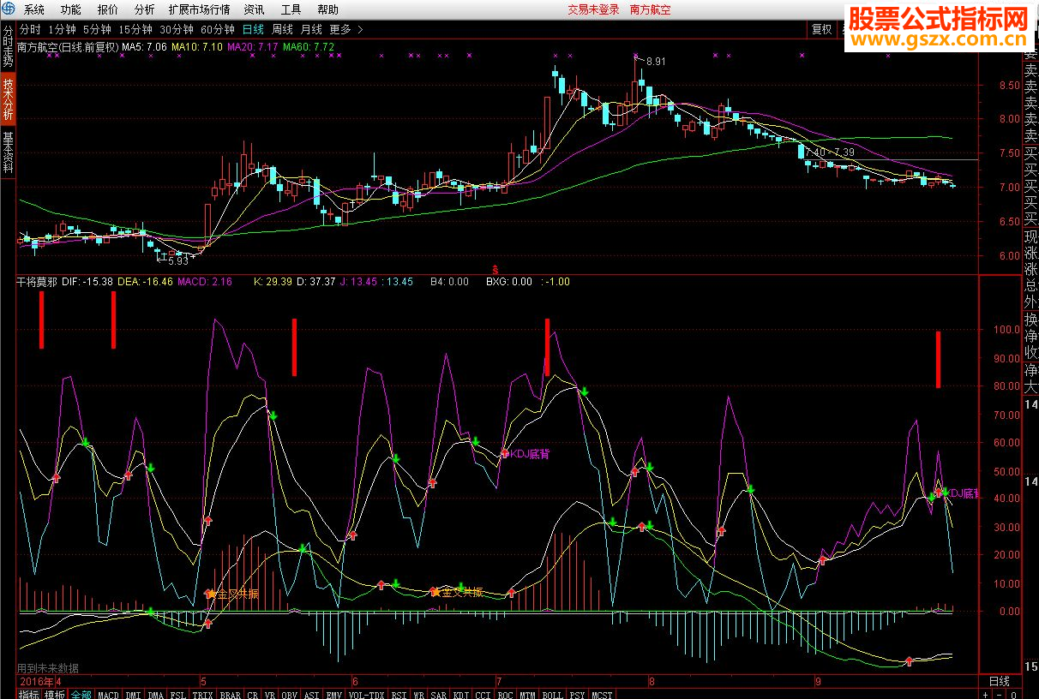
Task: Open the 报价 menu
Action: (108, 10)
